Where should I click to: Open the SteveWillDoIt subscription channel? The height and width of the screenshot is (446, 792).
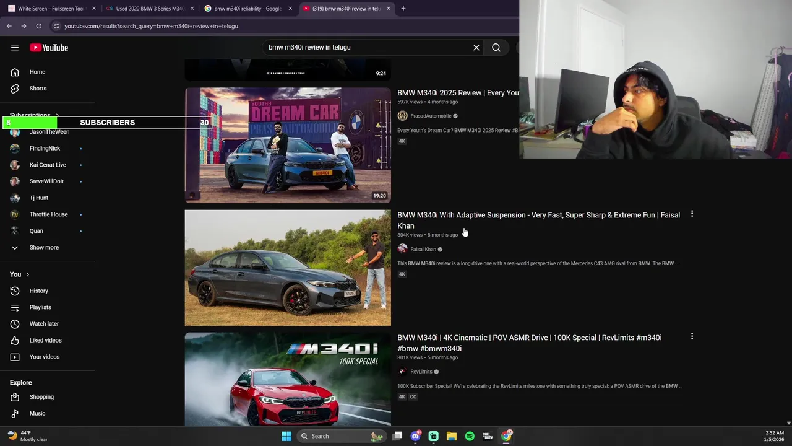48,181
